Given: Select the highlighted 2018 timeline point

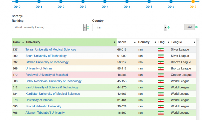Looking at the screenshot, I should [193, 2].
